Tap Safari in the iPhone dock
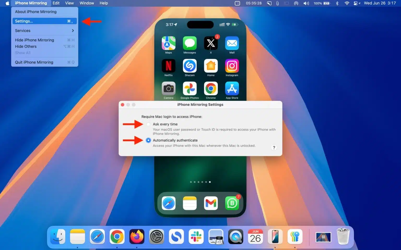The width and height of the screenshot is (401, 250). point(168,203)
